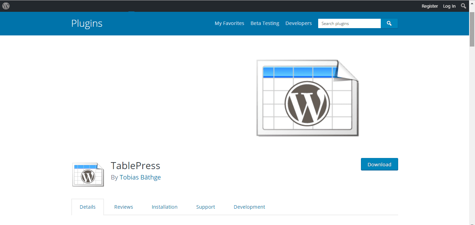Open the Beta Testing section

265,23
